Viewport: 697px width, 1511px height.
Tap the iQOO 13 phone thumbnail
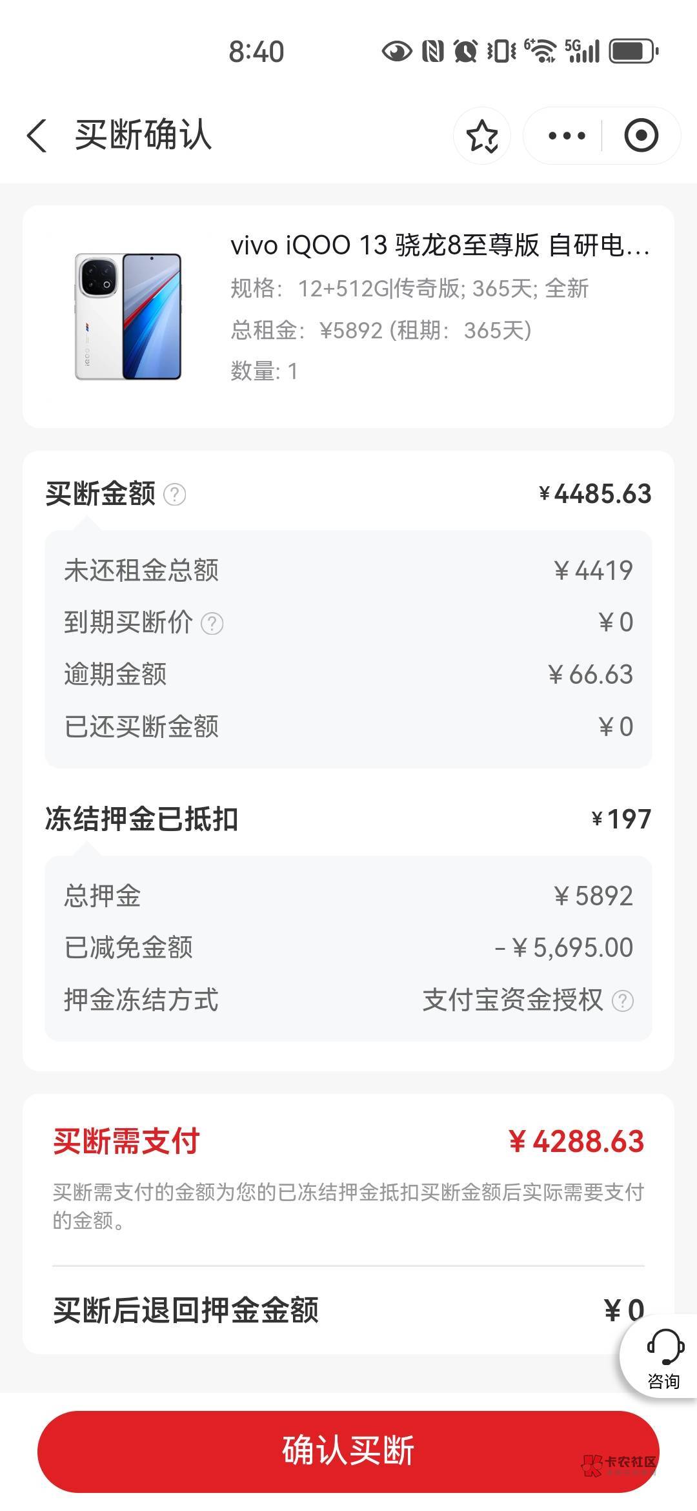point(128,316)
